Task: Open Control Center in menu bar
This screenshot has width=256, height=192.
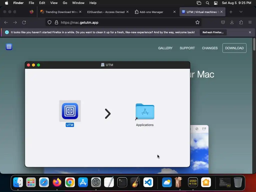Action: [216, 3]
